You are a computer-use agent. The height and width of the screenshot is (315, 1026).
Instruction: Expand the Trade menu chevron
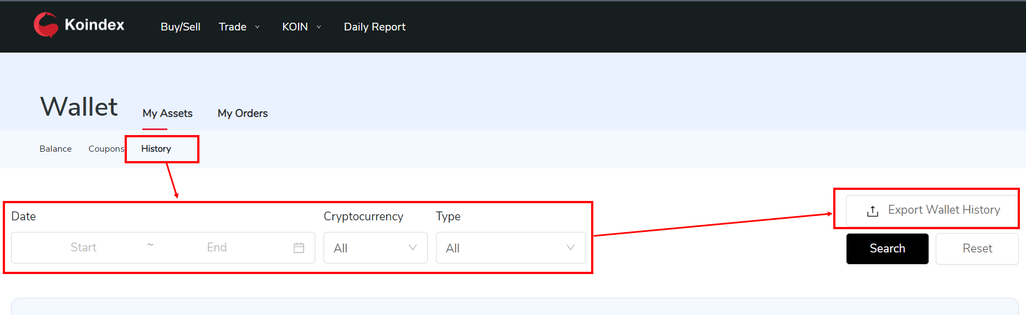(x=257, y=27)
